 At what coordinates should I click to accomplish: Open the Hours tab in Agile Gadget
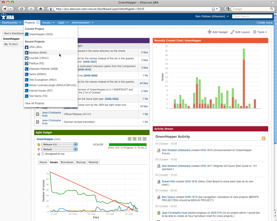click(x=43, y=162)
